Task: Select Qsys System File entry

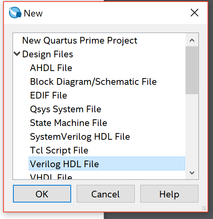Action: point(66,109)
